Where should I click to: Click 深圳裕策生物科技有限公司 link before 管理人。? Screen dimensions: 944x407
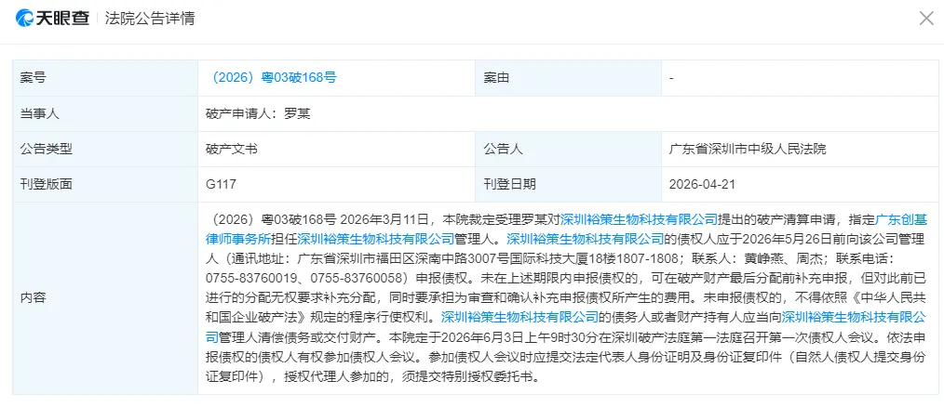(x=376, y=238)
